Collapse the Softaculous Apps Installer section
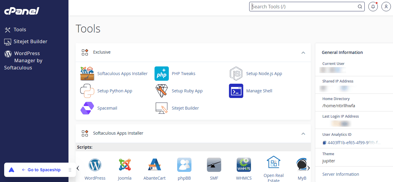 [303, 133]
